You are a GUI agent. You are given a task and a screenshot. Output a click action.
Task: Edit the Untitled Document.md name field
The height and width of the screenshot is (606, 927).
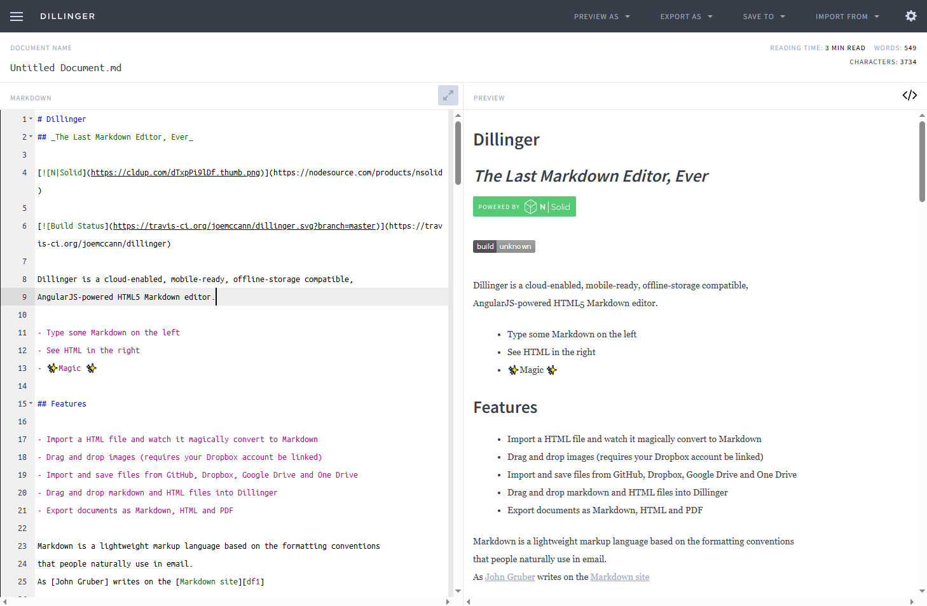[65, 68]
